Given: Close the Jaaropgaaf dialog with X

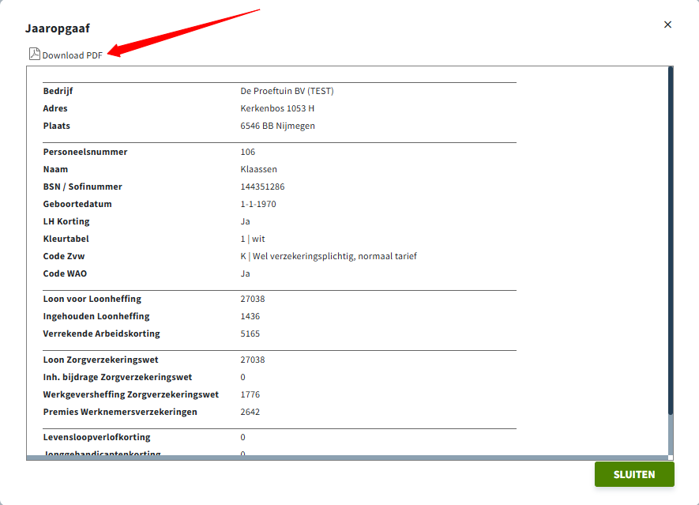Looking at the screenshot, I should 667,24.
